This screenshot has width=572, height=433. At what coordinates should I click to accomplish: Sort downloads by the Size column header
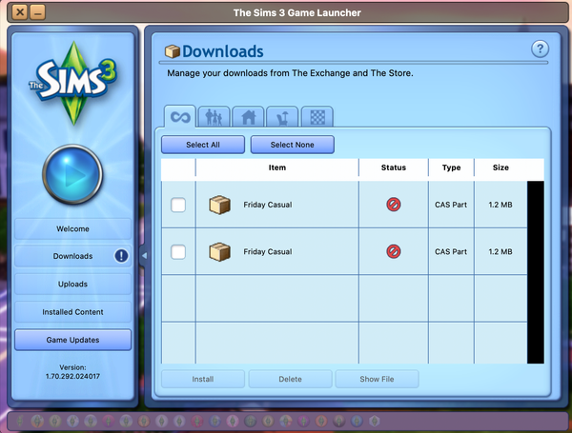[x=500, y=167]
